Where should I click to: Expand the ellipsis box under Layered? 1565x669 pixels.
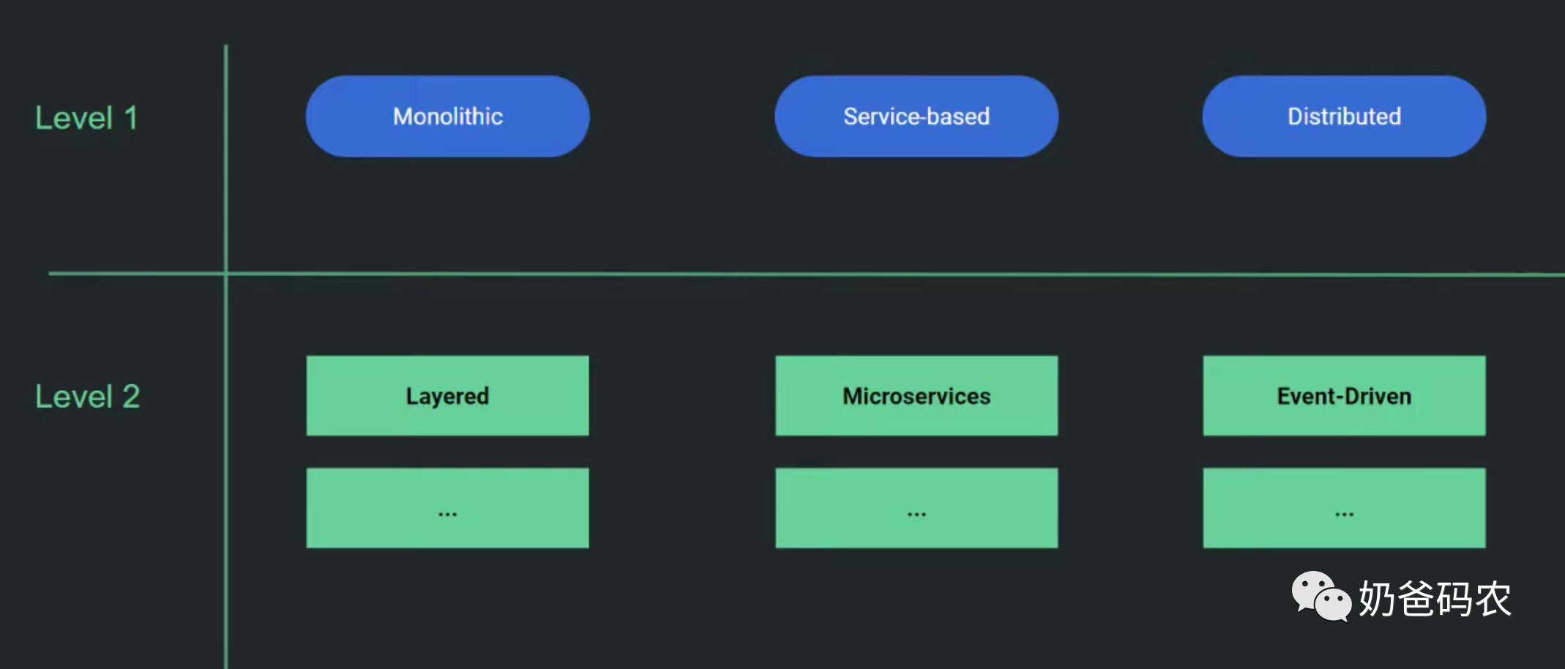447,508
